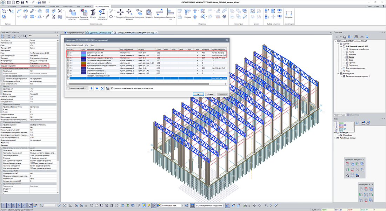Open the Создание ribbon tab
The image size is (386, 211).
tap(12, 6)
